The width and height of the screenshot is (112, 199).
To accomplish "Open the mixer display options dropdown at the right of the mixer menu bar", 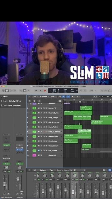I will click(x=105, y=170).
